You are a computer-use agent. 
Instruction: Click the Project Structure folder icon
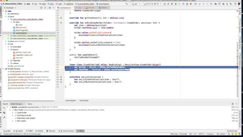(216, 4)
